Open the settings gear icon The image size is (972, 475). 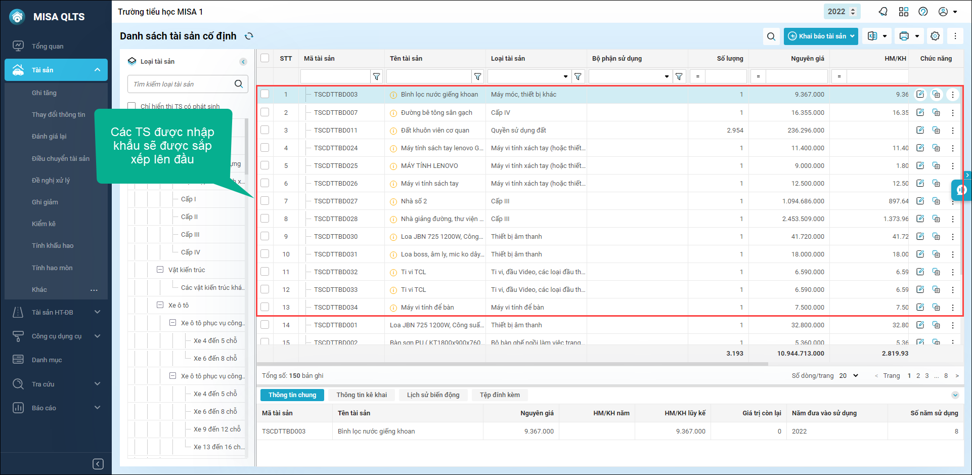tap(935, 36)
